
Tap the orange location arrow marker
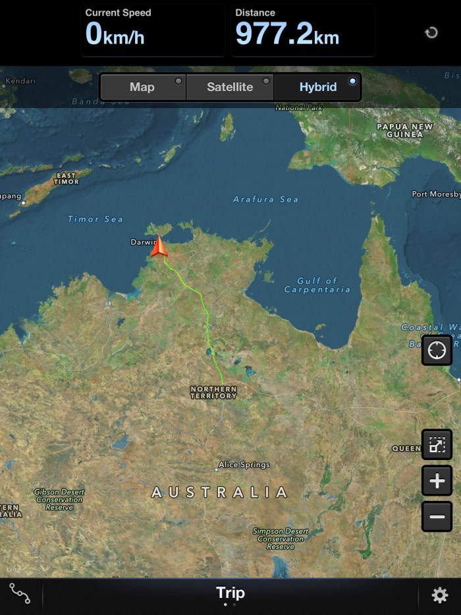(x=159, y=247)
